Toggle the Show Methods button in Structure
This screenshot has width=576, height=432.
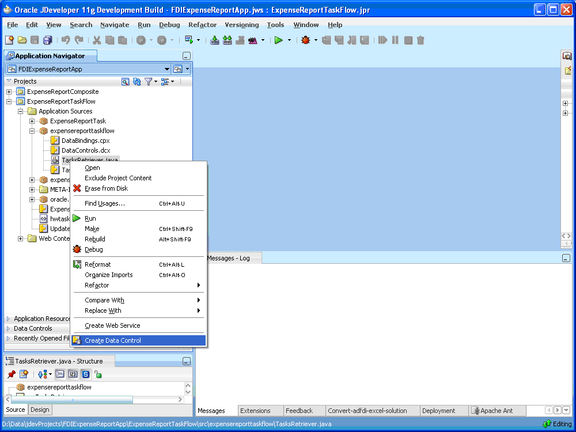click(x=60, y=374)
